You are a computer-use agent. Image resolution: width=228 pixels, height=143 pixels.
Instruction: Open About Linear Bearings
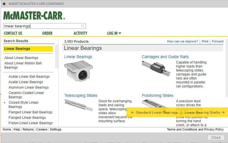21,58
